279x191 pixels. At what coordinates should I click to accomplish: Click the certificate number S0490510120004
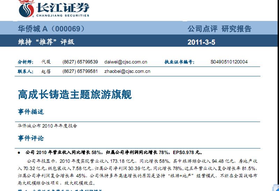click(229, 62)
